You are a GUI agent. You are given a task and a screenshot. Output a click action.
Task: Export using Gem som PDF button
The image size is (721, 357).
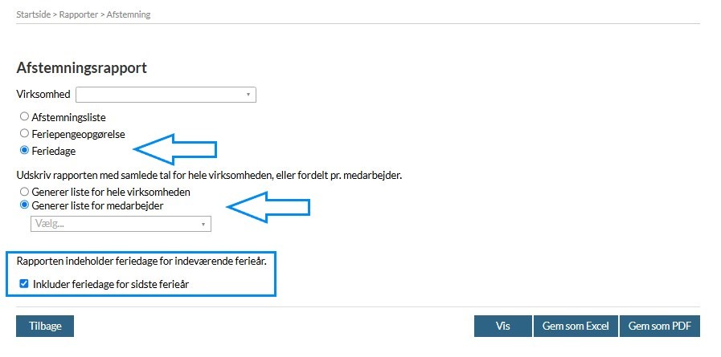click(x=659, y=327)
